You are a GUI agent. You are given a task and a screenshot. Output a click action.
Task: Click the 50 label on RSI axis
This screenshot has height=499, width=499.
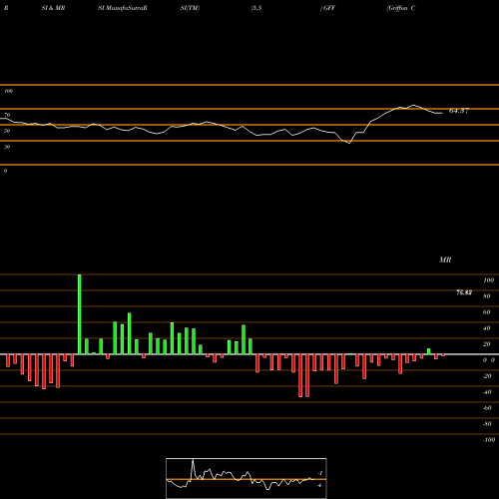(x=7, y=131)
